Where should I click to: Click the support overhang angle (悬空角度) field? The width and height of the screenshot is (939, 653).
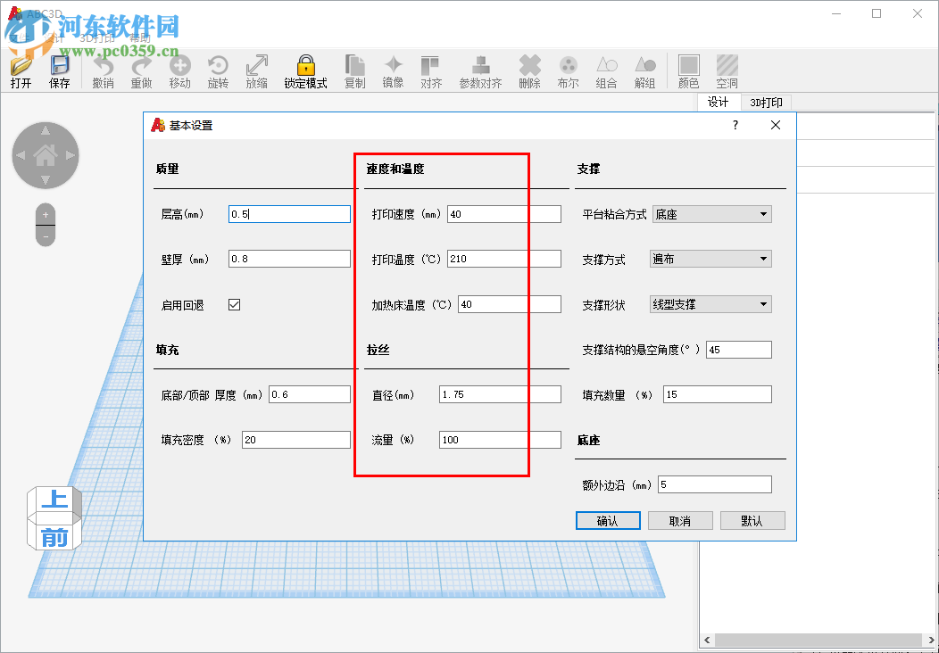[739, 350]
